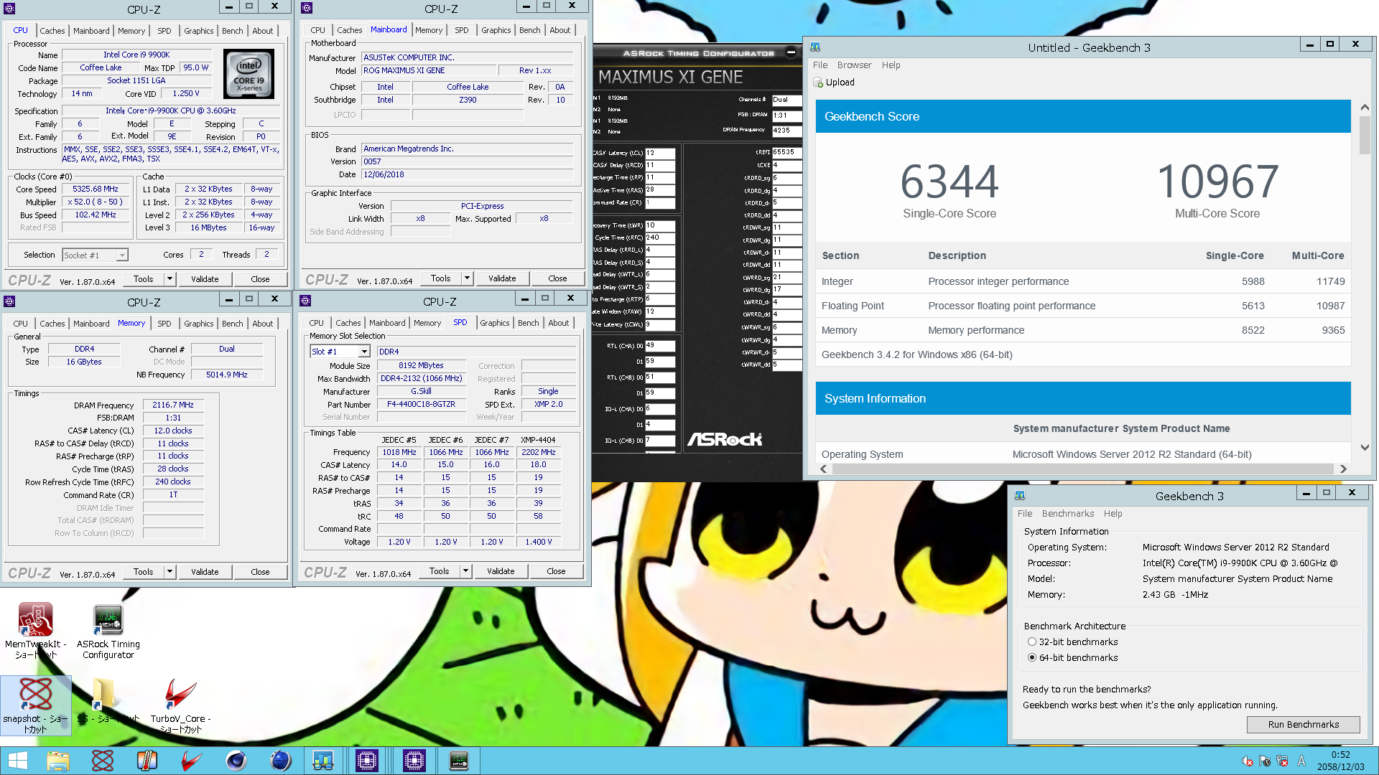Switch to Bench tab in CPU-Z Mainboard window
Viewport: 1379px width, 775px height.
pos(529,30)
